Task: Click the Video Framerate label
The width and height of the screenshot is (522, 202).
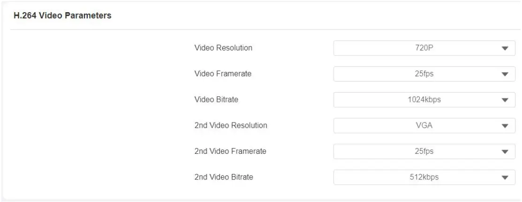Action: point(223,74)
